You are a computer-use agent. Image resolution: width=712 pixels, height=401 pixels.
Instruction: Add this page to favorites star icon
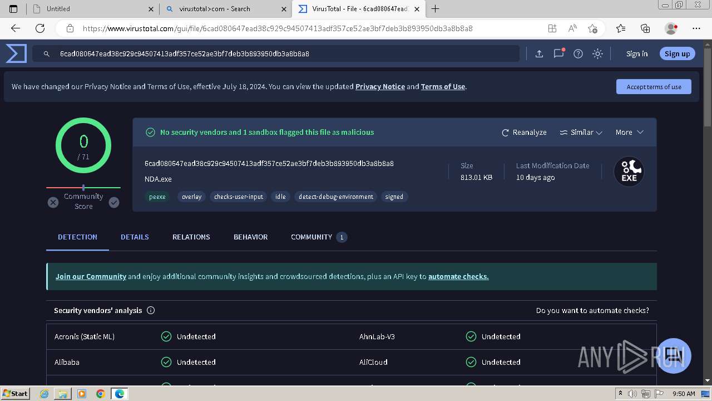coord(592,28)
